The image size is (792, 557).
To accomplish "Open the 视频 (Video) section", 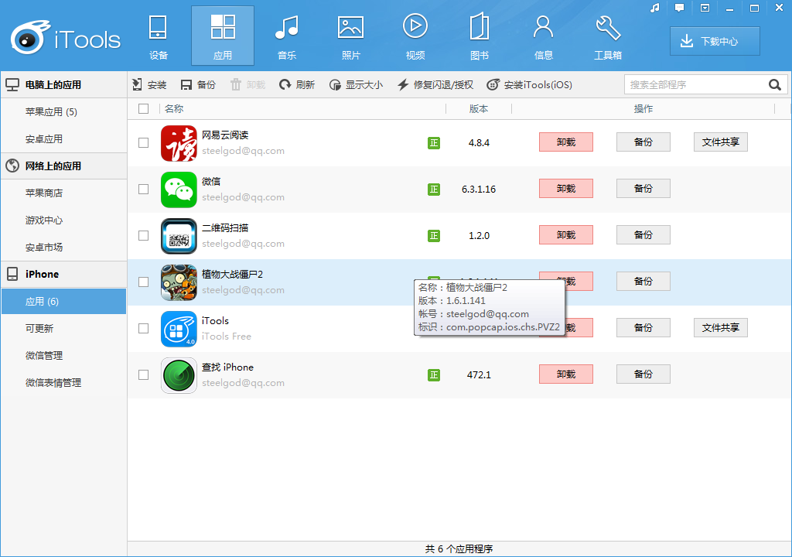I will [x=415, y=36].
